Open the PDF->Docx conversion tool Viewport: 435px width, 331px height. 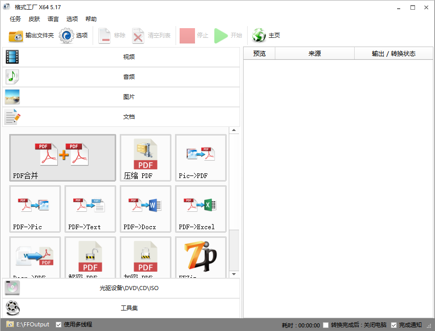point(145,209)
